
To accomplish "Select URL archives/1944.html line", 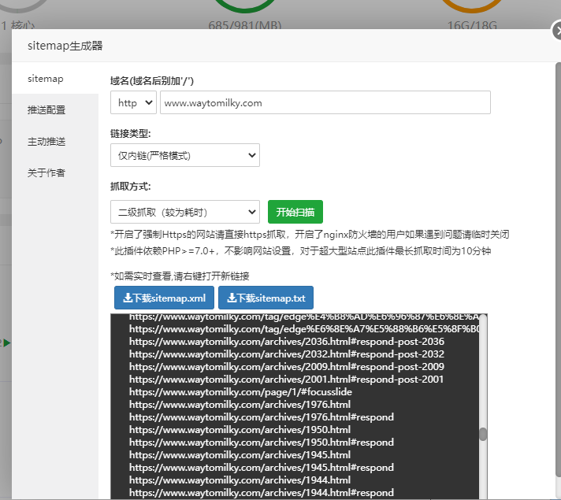I will 240,480.
